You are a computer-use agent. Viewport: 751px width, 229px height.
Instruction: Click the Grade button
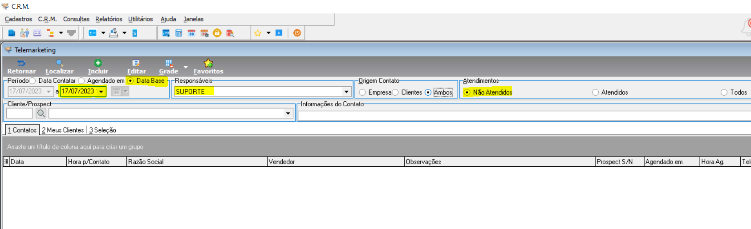coord(169,67)
